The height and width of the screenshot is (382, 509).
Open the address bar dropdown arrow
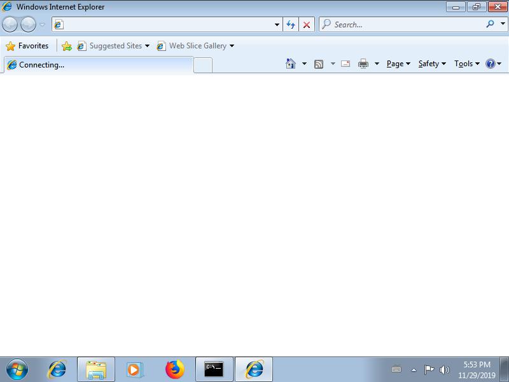[277, 25]
